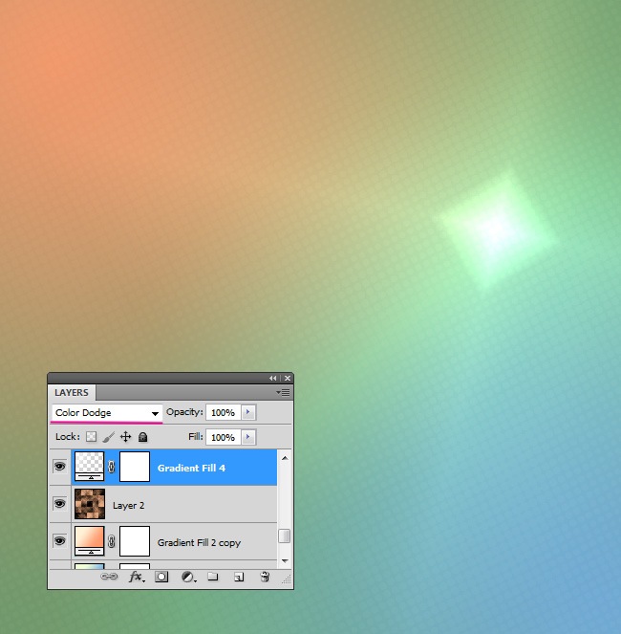The width and height of the screenshot is (621, 634).
Task: Click the create new layer icon
Action: tap(239, 577)
